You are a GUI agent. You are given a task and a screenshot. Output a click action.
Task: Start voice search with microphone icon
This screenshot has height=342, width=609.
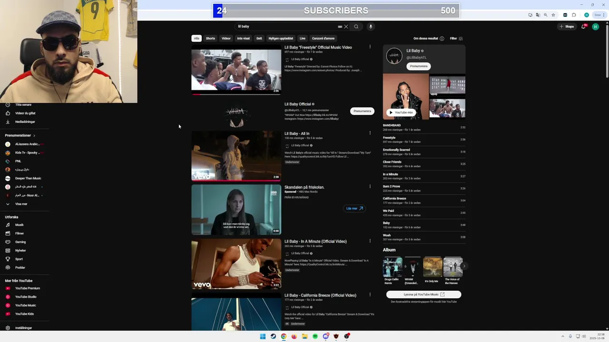tap(371, 27)
